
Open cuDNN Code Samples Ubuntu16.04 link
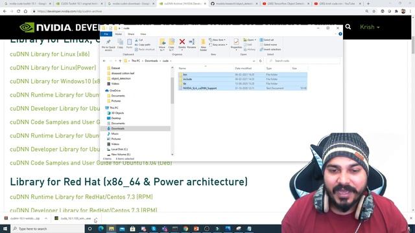click(x=91, y=162)
